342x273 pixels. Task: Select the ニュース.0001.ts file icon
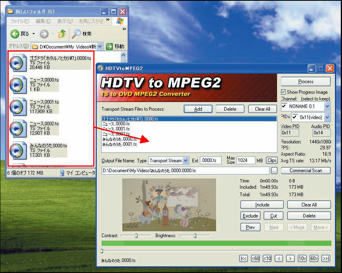click(x=18, y=107)
